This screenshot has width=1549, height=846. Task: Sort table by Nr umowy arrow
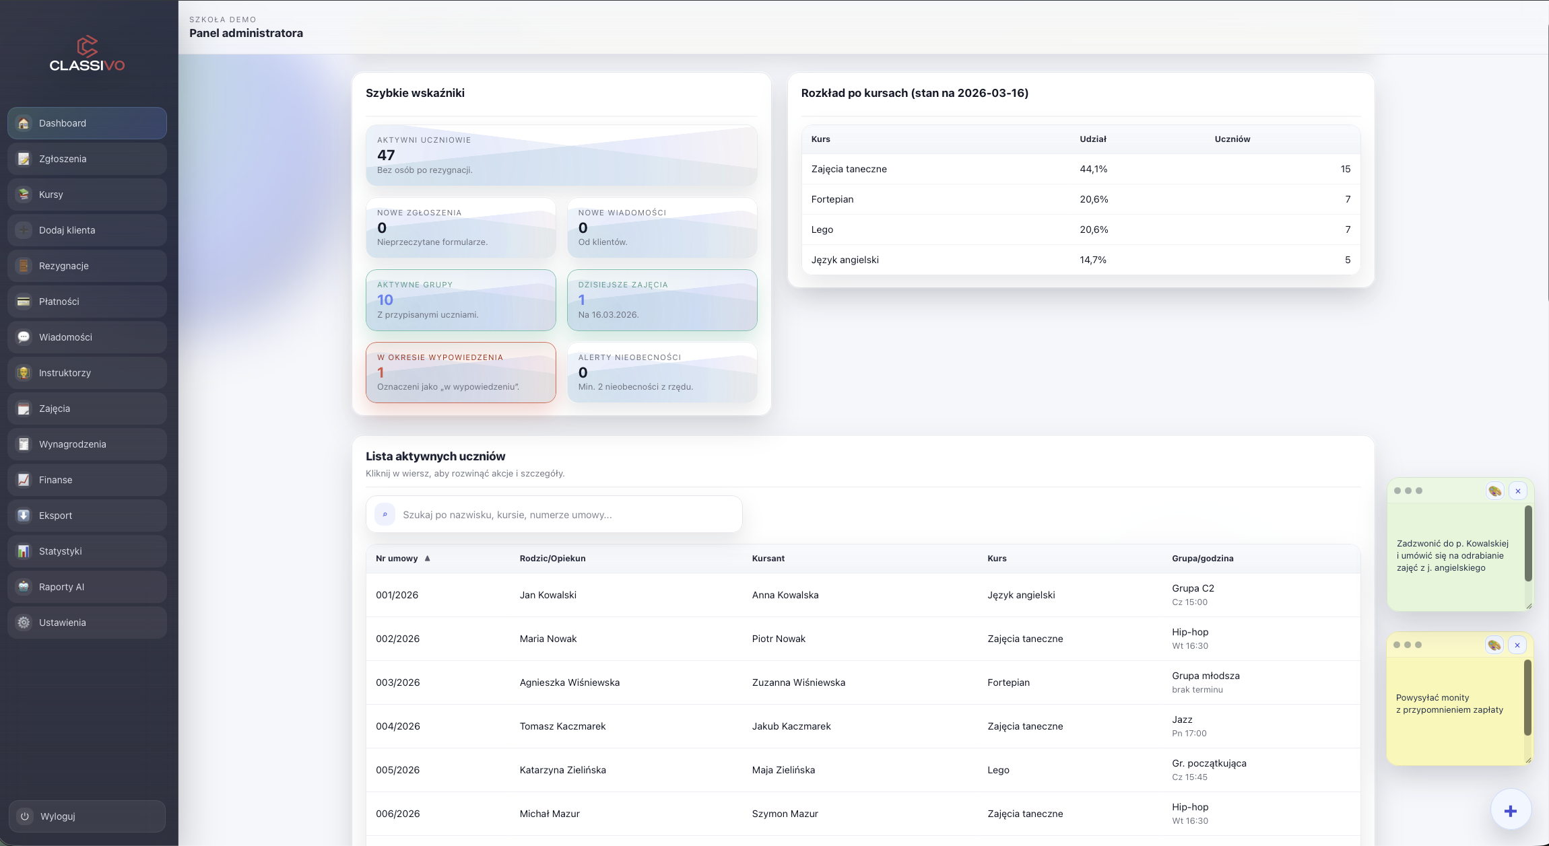427,559
